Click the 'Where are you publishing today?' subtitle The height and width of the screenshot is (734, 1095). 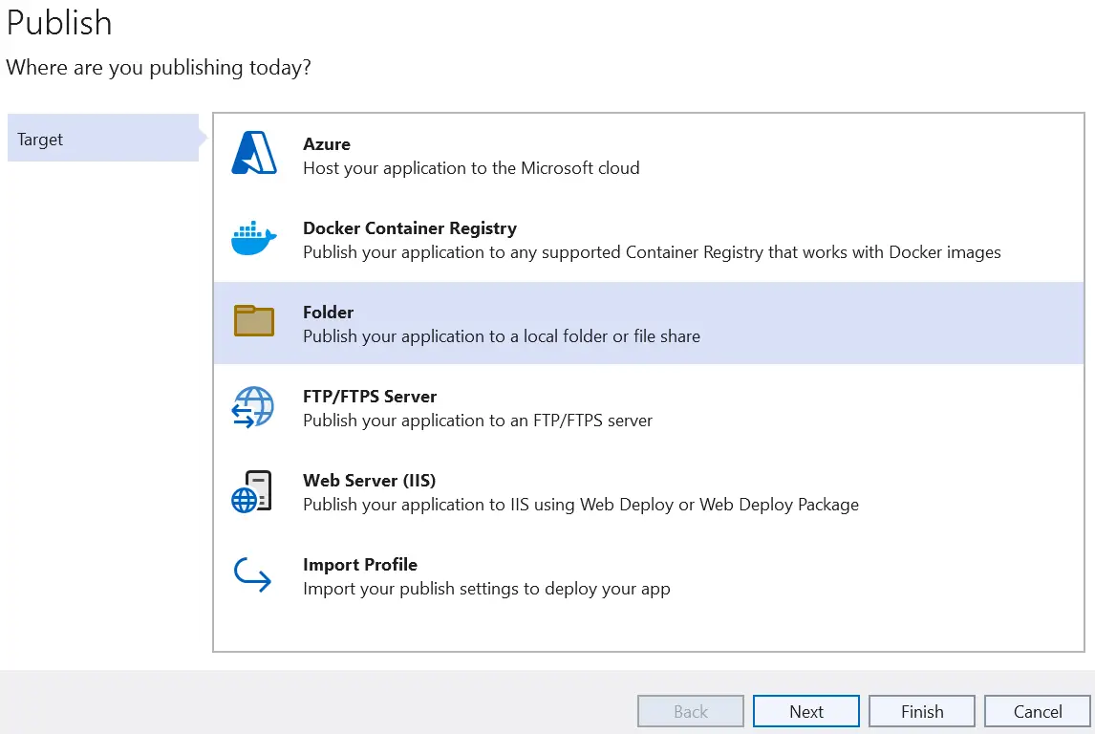(159, 68)
